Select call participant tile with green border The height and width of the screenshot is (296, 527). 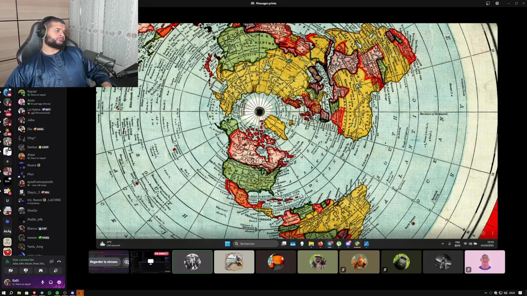point(192,262)
